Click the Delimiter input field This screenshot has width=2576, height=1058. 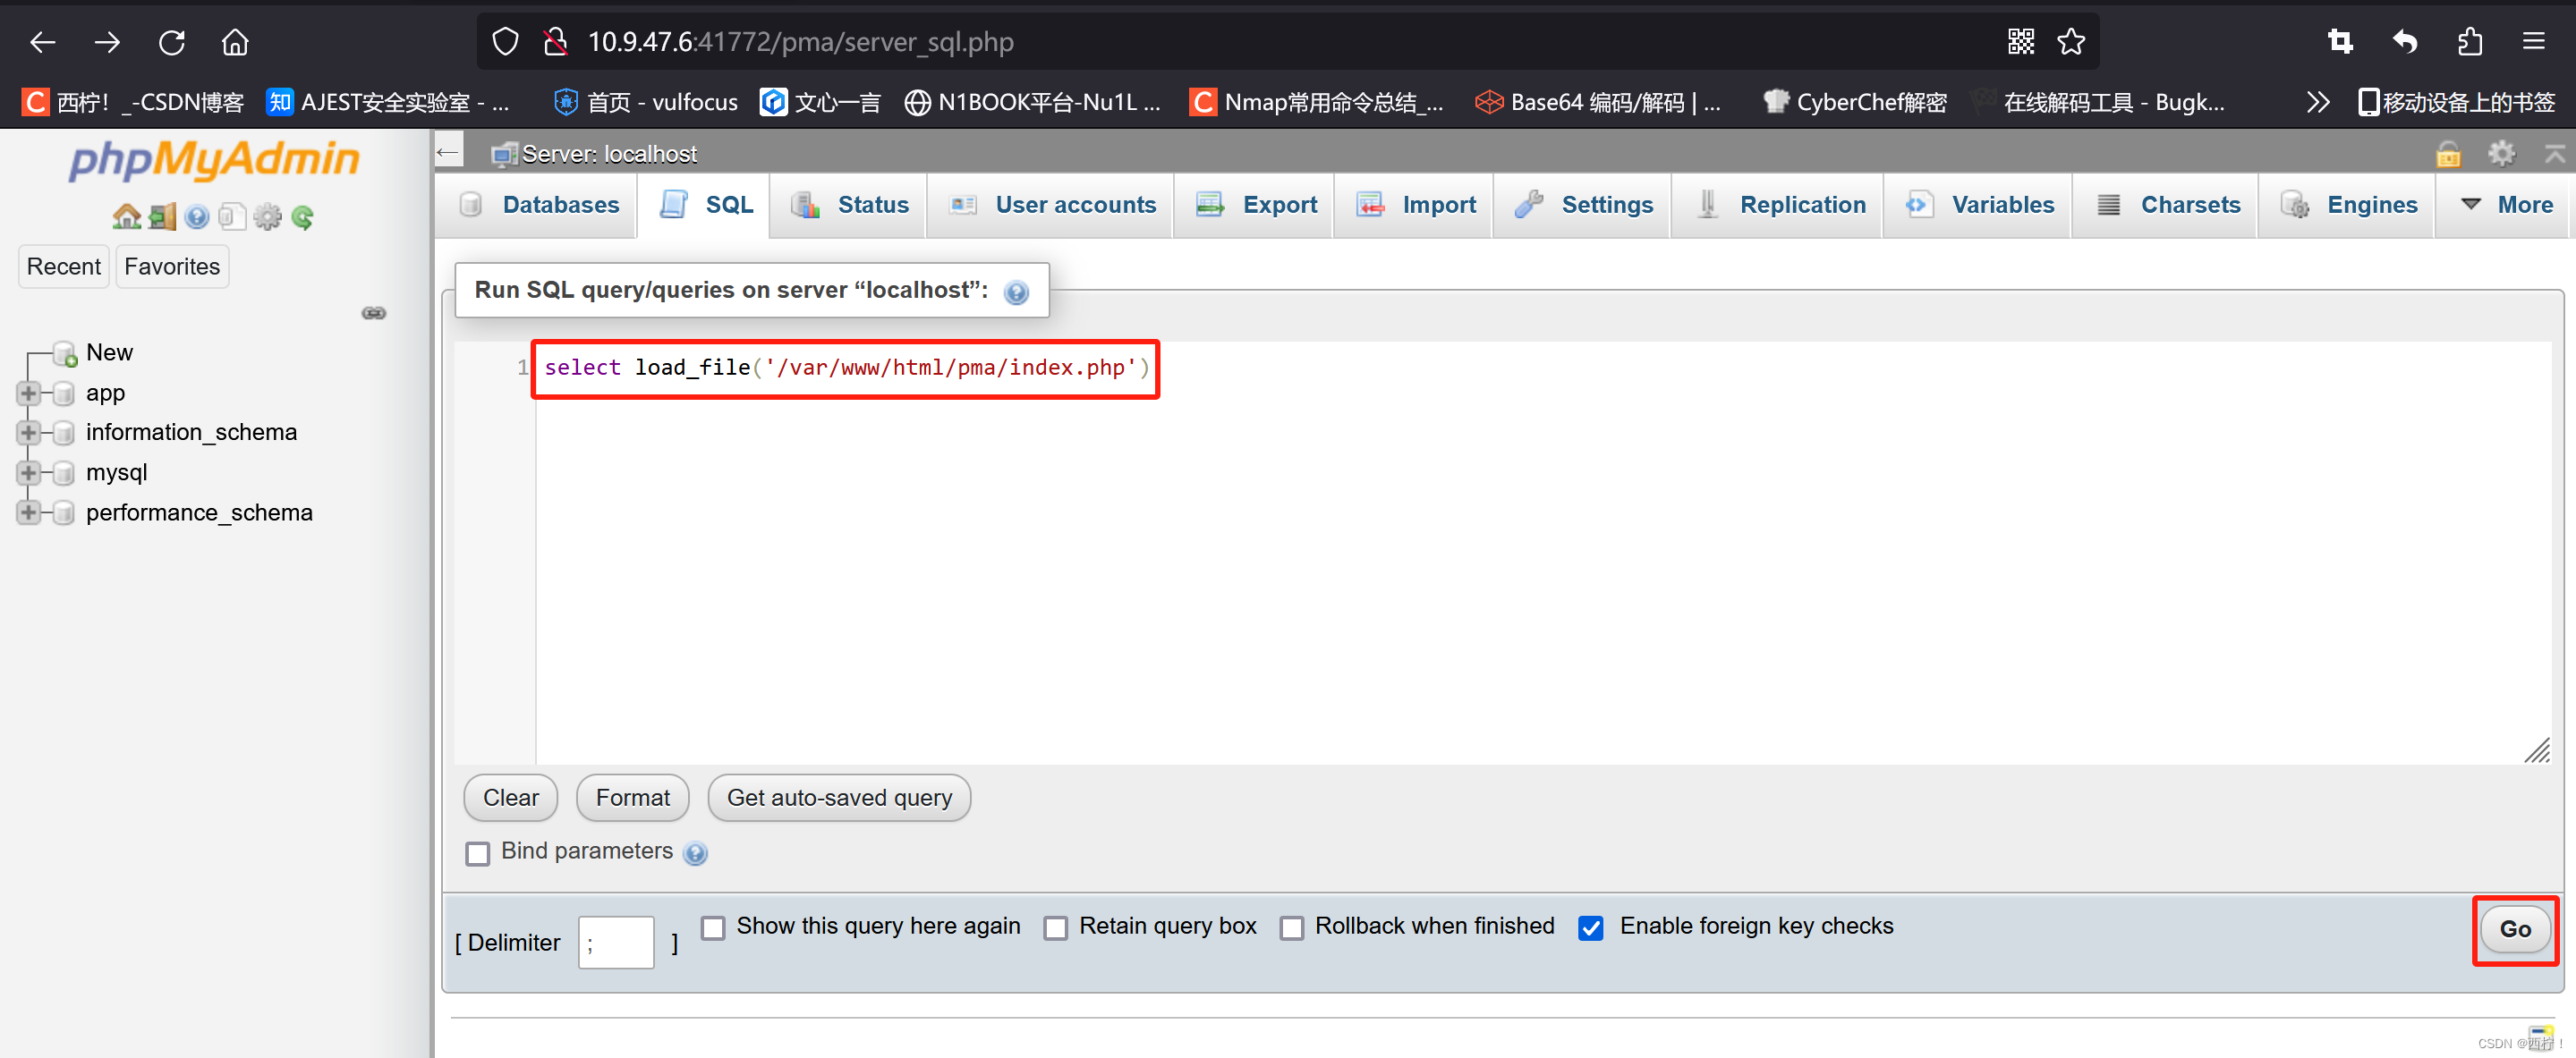pos(615,941)
